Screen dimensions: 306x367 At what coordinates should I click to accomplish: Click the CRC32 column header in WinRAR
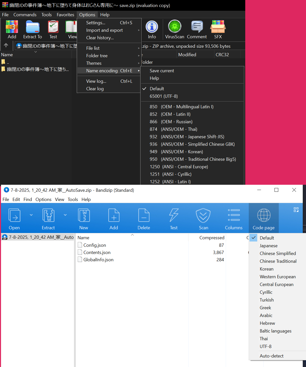pyautogui.click(x=227, y=55)
